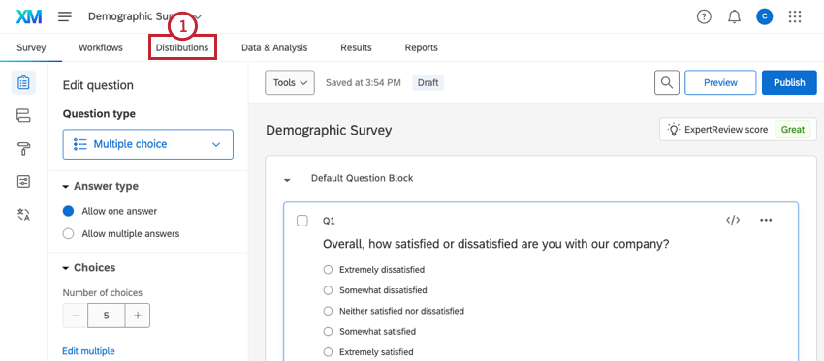Choose the Somewhat dissatisfied option
Screen dimensions: 824x361
329,290
